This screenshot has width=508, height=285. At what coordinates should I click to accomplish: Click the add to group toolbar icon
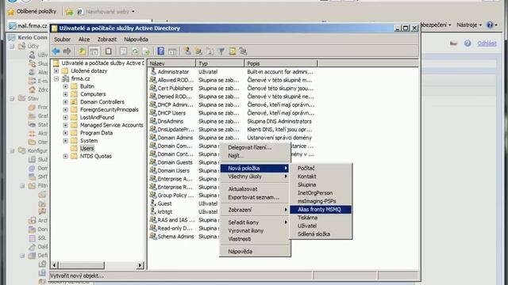[243, 51]
